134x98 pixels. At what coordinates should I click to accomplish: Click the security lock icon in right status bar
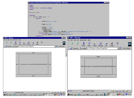click(68, 91)
